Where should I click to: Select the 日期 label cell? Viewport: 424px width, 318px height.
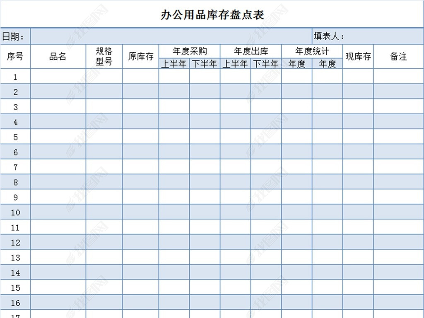[15, 36]
